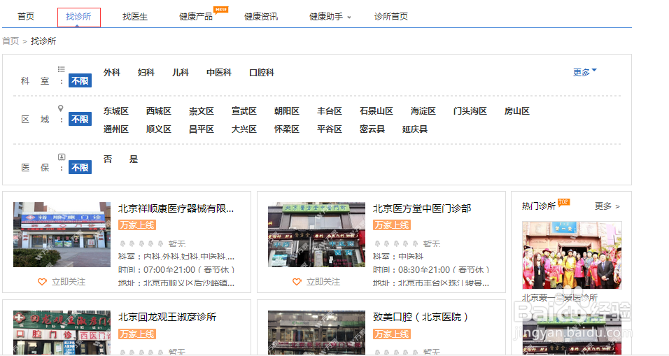The width and height of the screenshot is (669, 356).
Task: Open 更多 in the 热门诊所 section
Action: [607, 206]
